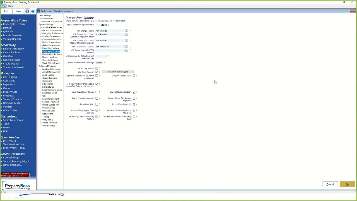Edit Min Balance for Collections WO field

101,56
